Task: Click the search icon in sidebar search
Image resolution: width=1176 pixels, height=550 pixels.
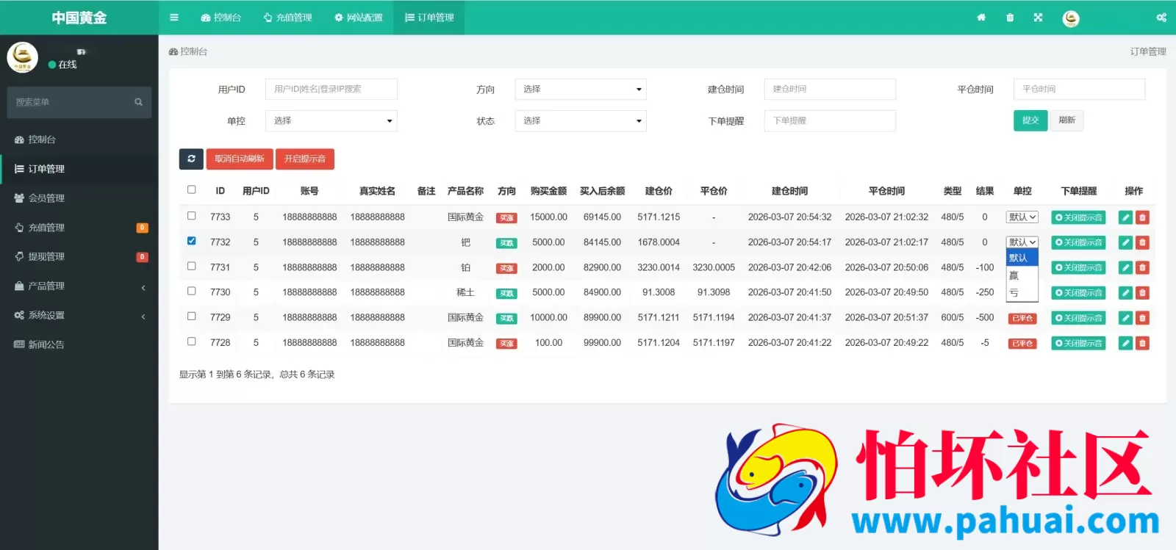Action: [x=138, y=102]
